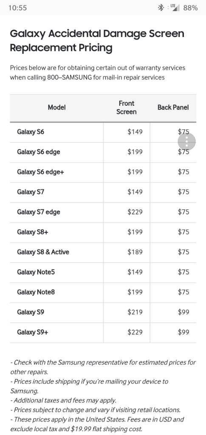Tap the $99 back panel price for S9+
Image resolution: width=206 pixels, height=435 pixels.
(x=183, y=332)
